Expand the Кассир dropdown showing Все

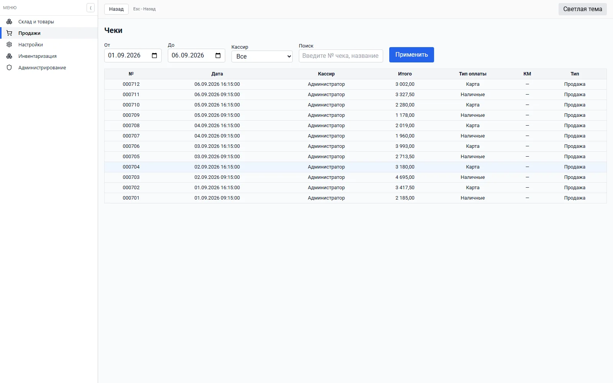[x=262, y=56]
